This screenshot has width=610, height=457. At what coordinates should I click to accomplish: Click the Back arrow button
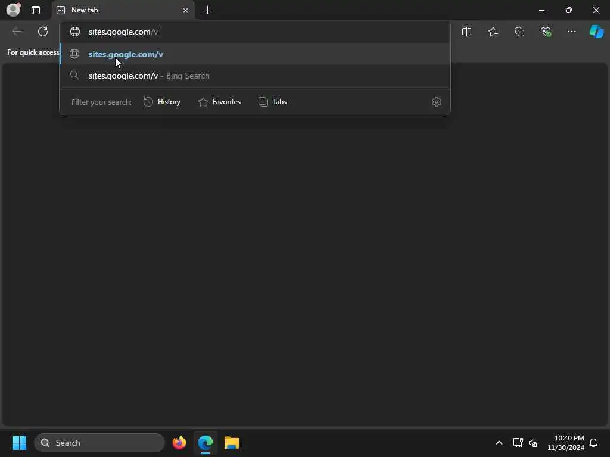tap(17, 32)
